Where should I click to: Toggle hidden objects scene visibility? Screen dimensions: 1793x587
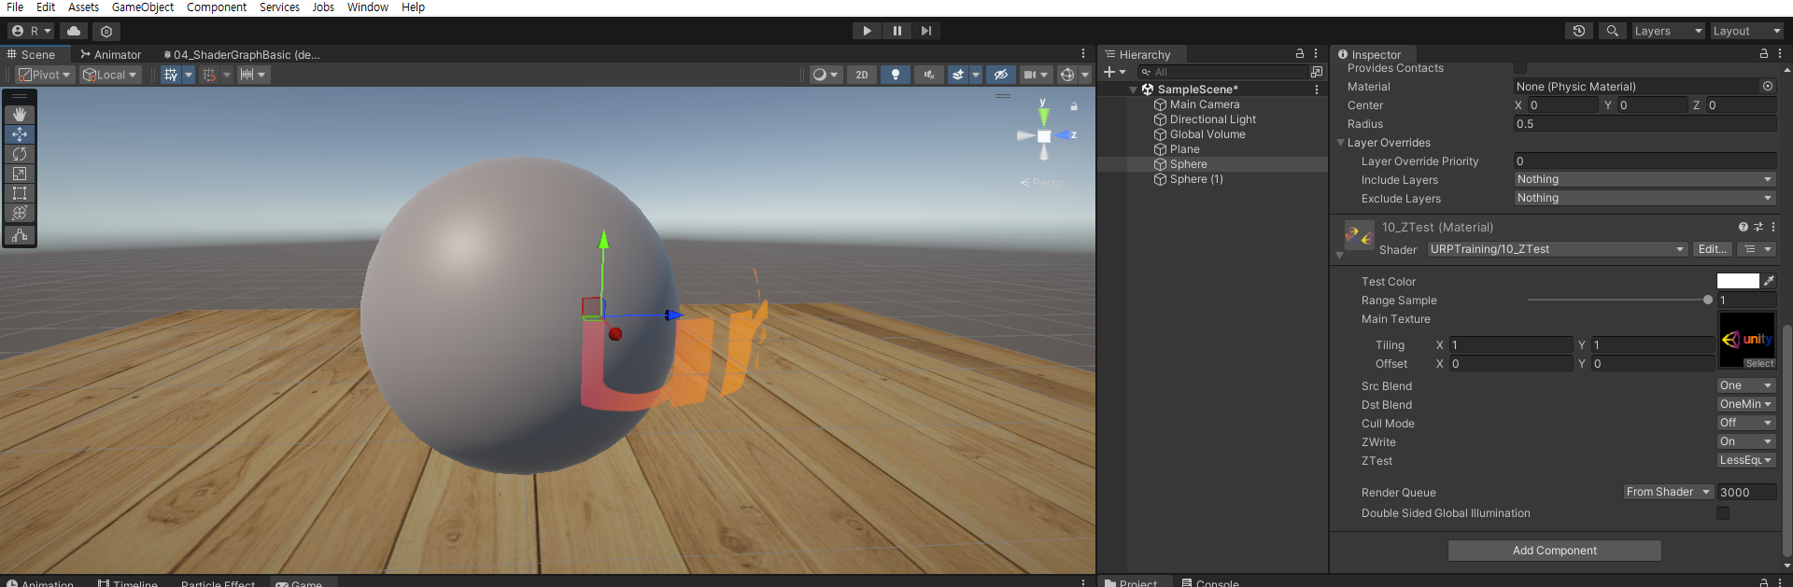(1001, 75)
